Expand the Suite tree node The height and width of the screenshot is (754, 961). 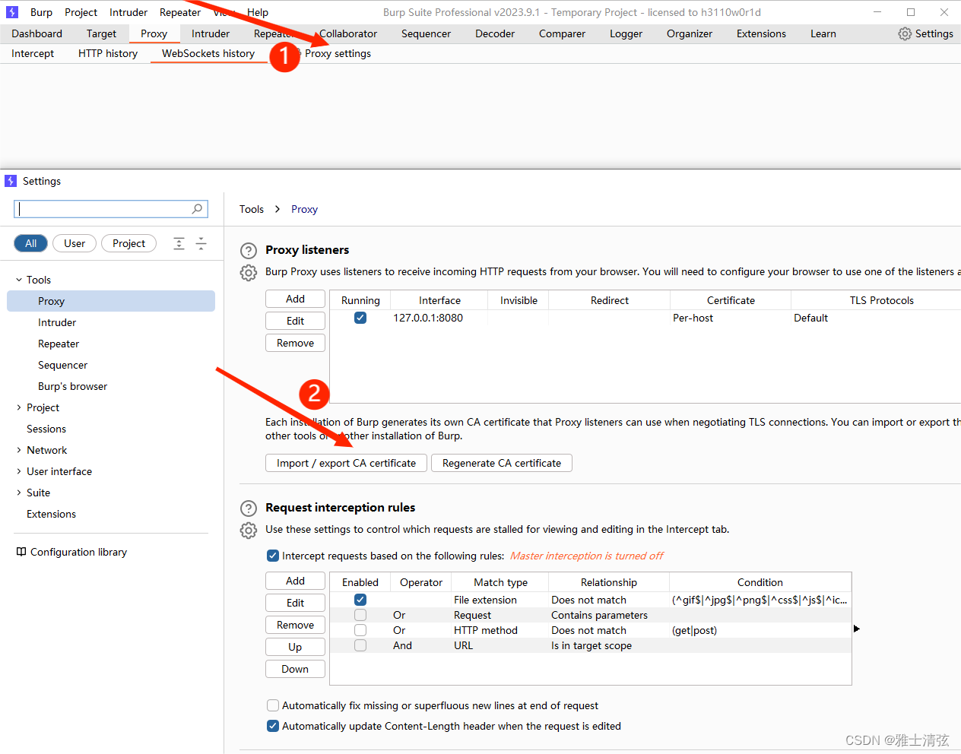pos(19,493)
